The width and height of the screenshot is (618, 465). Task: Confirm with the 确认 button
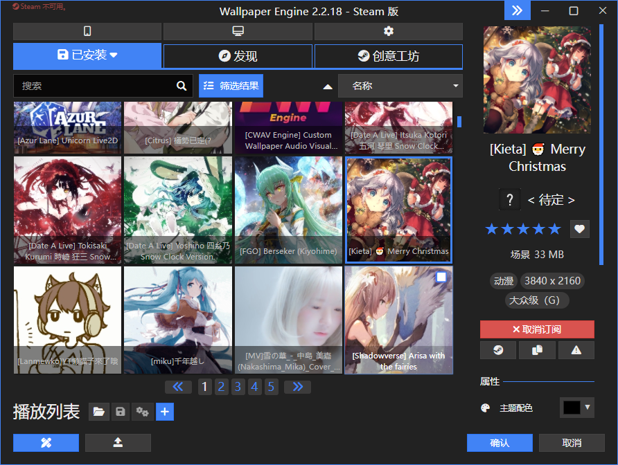[500, 443]
